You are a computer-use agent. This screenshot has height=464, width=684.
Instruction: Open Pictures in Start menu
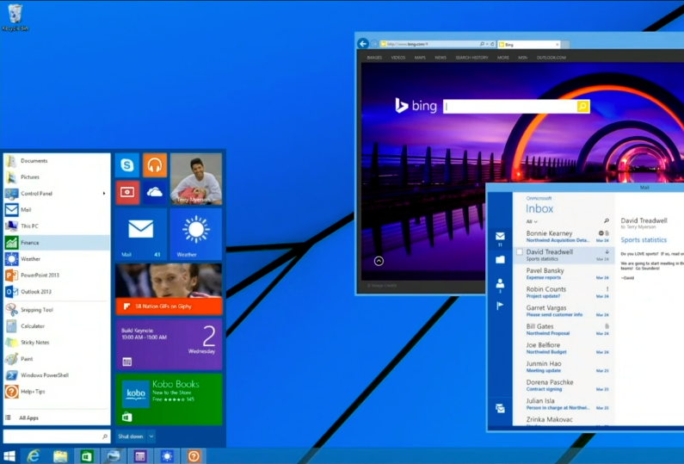57,176
